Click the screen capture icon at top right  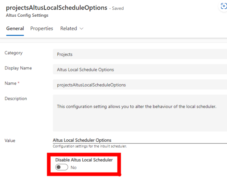click(x=223, y=6)
